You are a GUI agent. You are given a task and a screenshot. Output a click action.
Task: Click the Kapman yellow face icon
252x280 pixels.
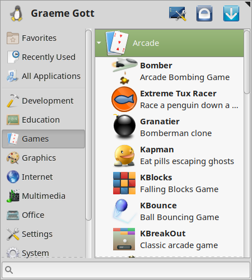[124, 155]
